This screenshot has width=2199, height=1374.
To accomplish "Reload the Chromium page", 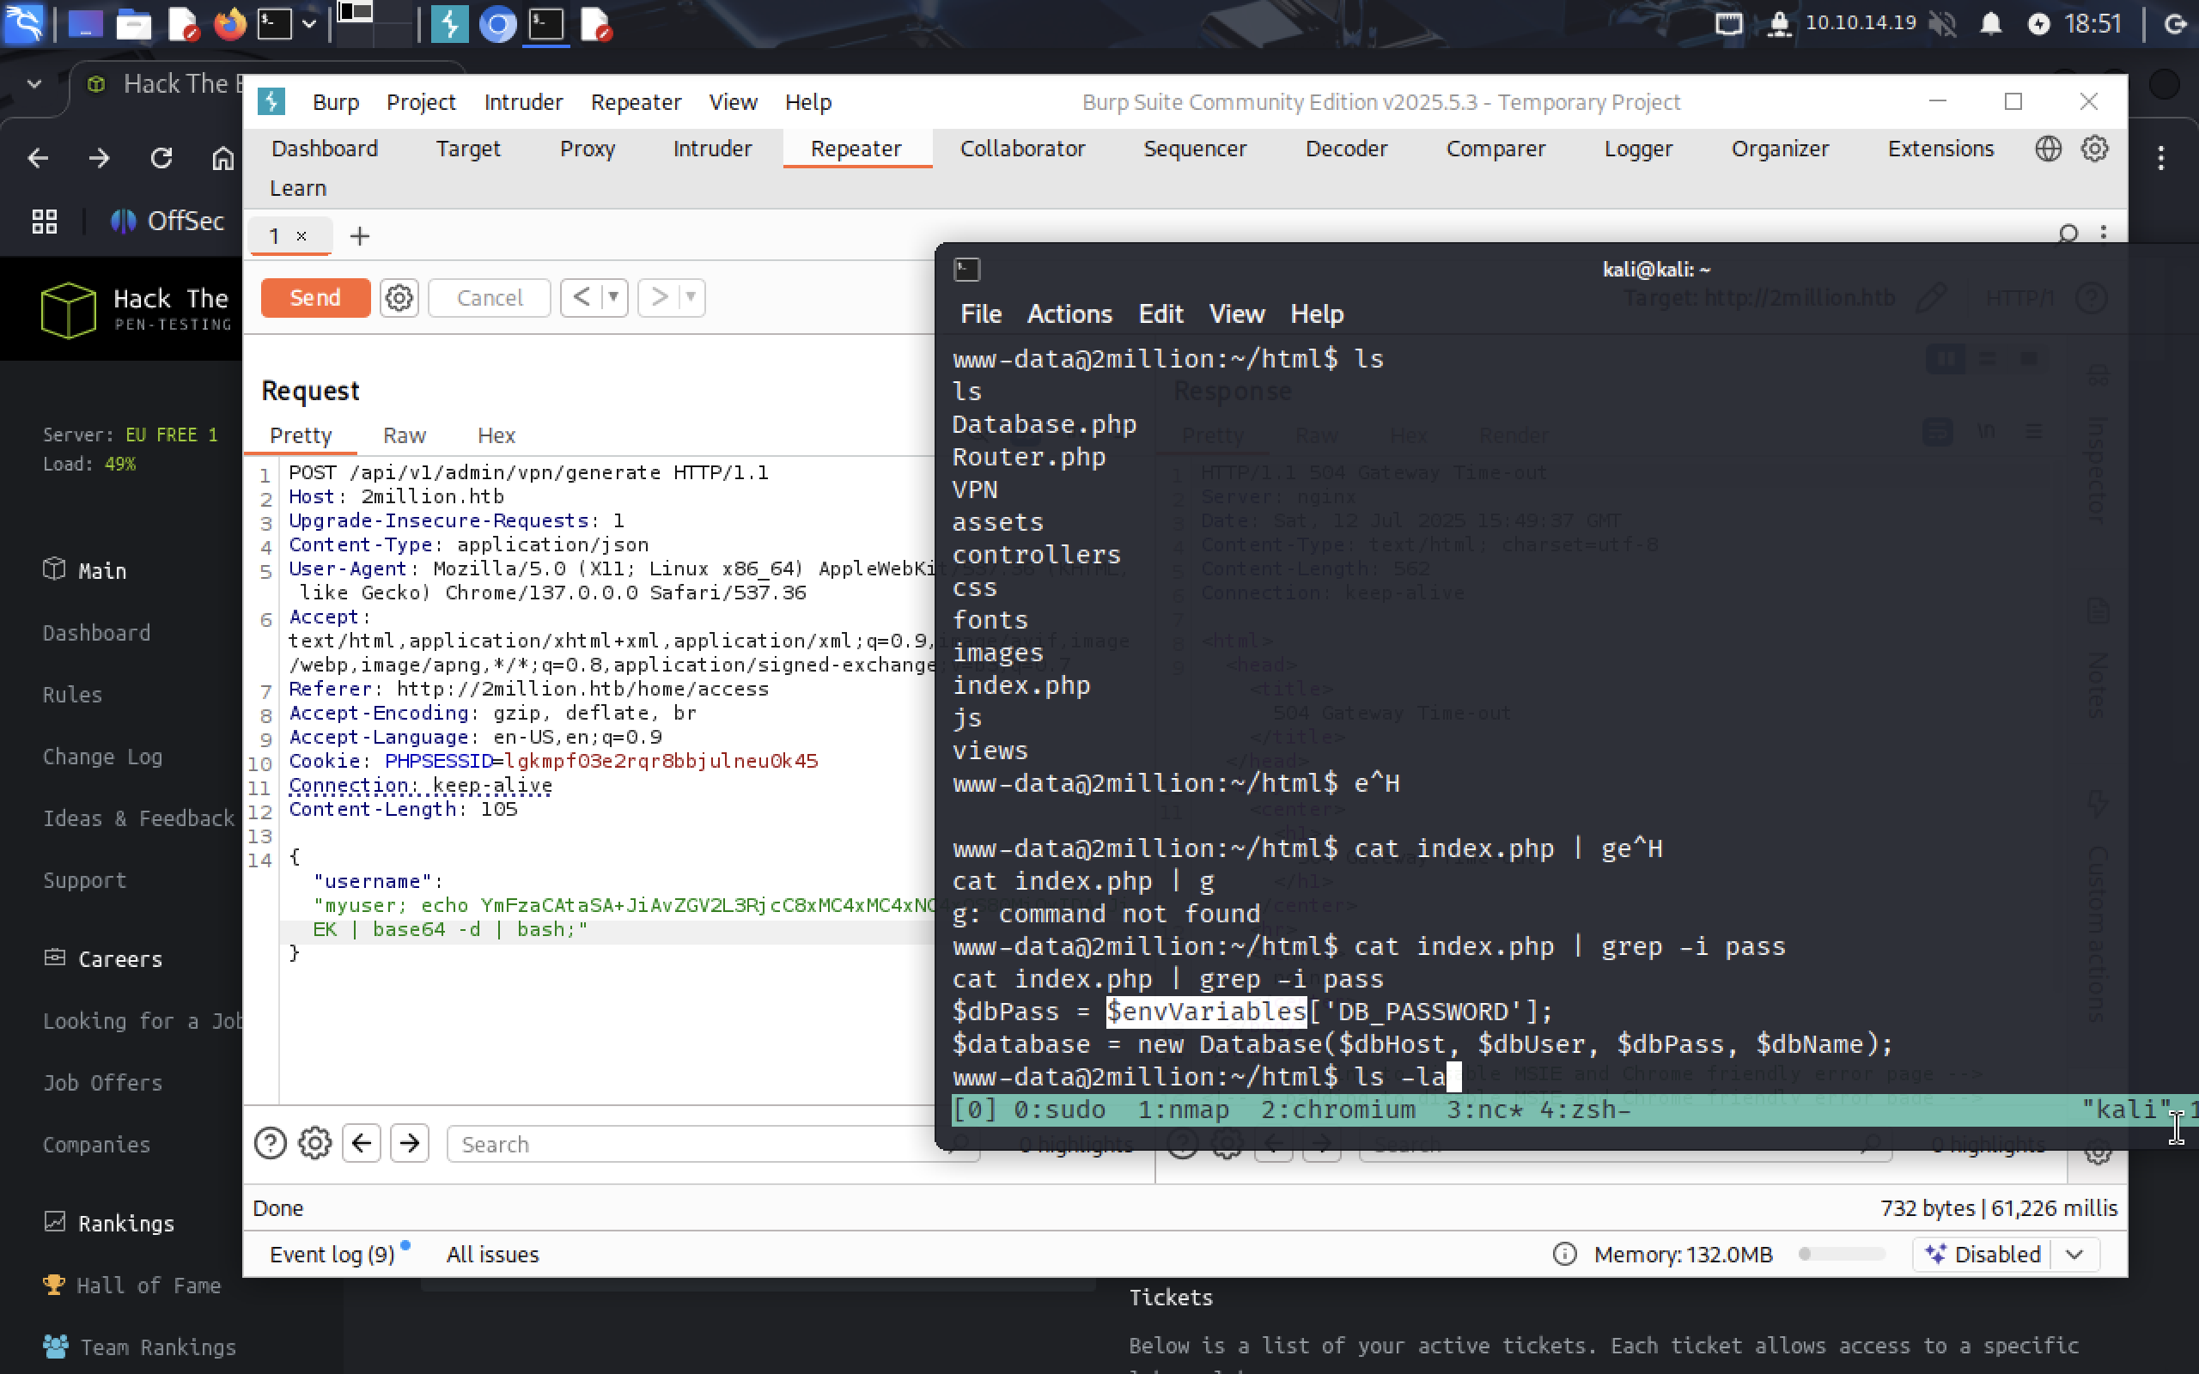I will click(161, 158).
